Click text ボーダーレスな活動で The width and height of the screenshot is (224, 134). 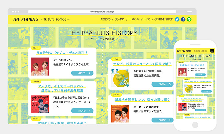pyautogui.click(x=146, y=107)
